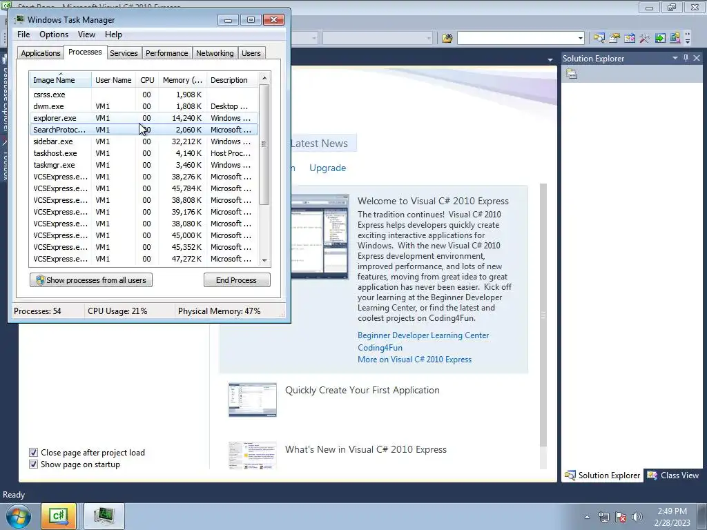Open Solution Explorer window position dropdown

pyautogui.click(x=675, y=58)
